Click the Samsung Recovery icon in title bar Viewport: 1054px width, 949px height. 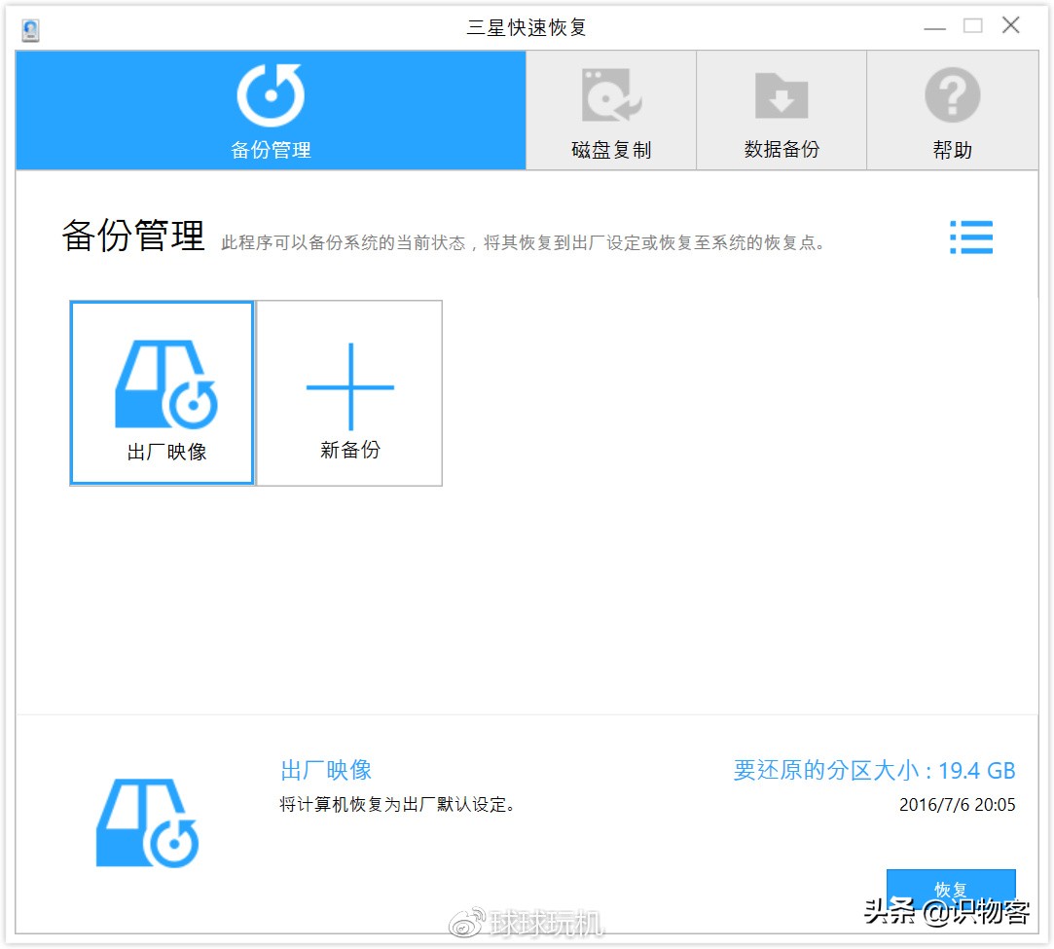[29, 26]
